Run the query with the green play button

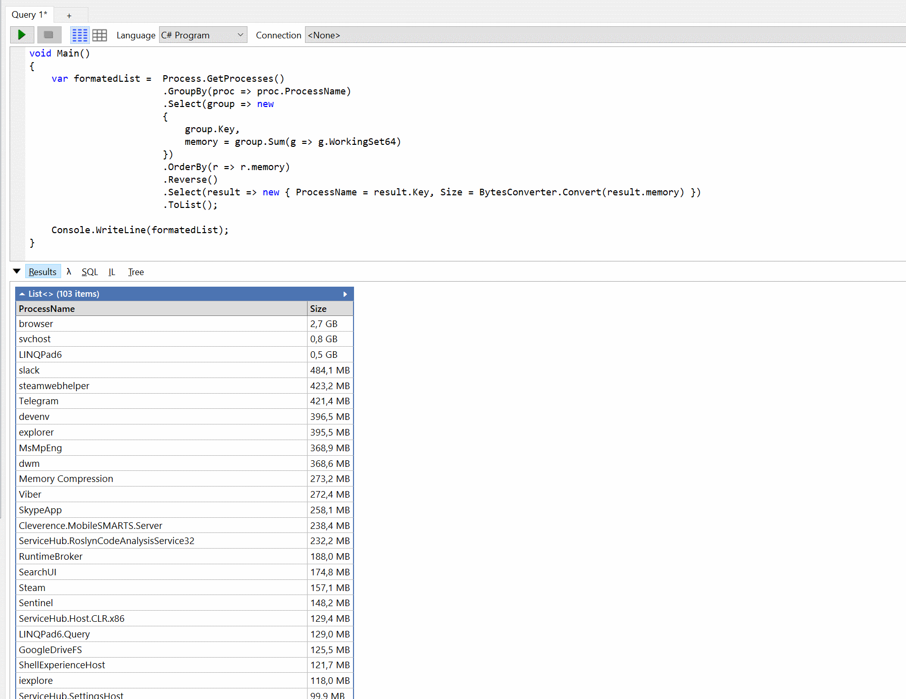22,35
